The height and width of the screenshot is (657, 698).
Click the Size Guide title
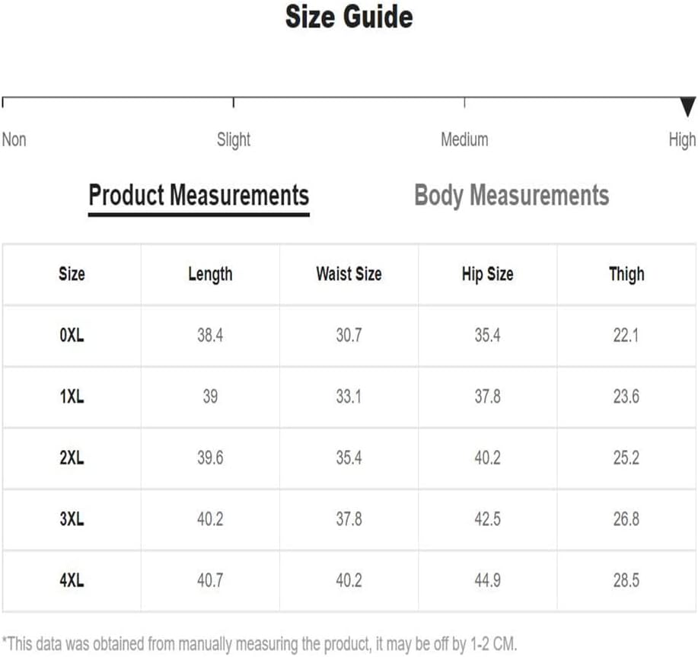pos(349,17)
